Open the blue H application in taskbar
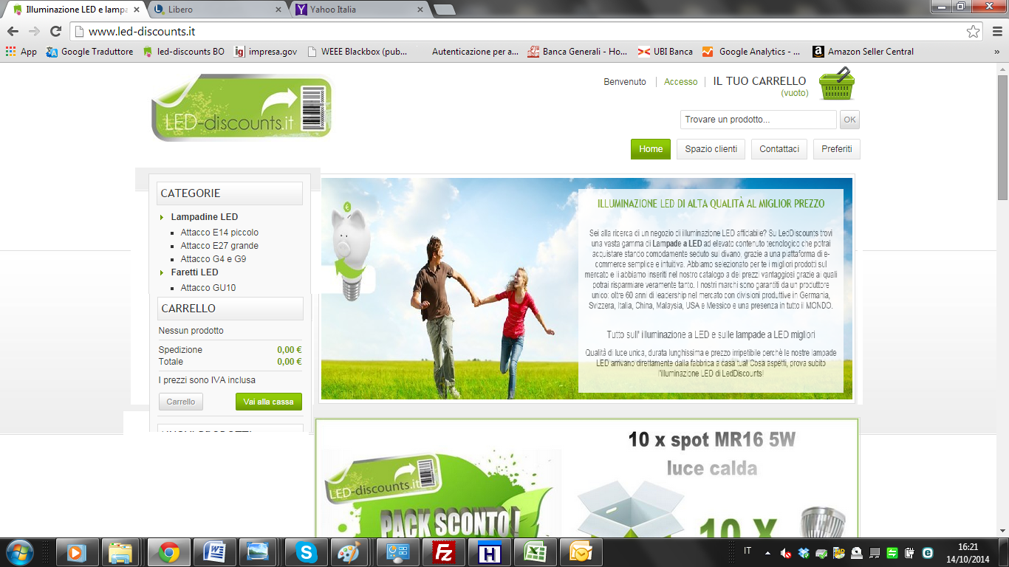 [x=490, y=552]
